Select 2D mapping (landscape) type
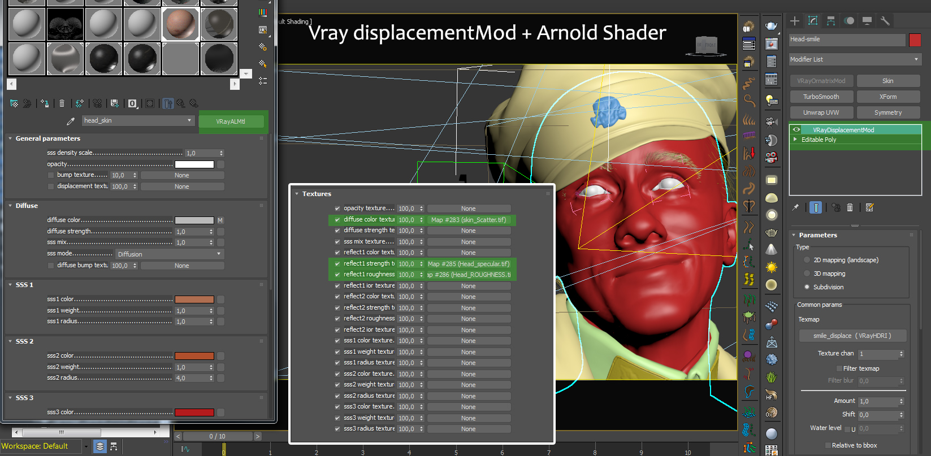This screenshot has height=456, width=931. click(807, 260)
